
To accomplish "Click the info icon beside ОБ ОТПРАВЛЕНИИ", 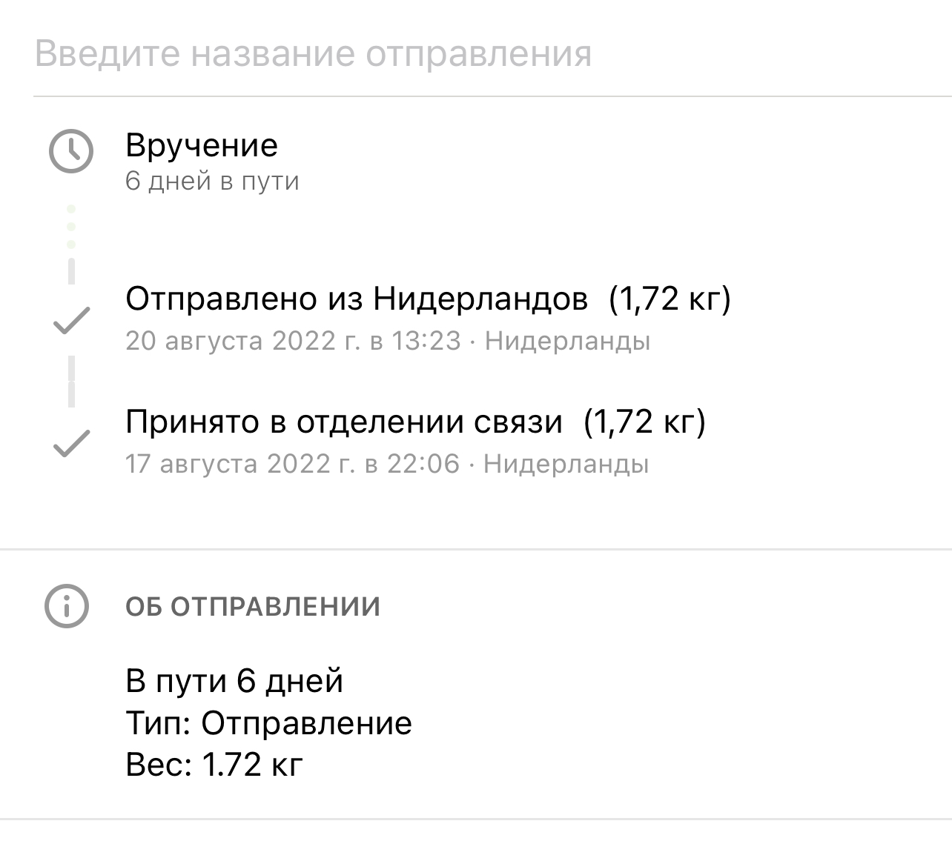I will [x=67, y=606].
